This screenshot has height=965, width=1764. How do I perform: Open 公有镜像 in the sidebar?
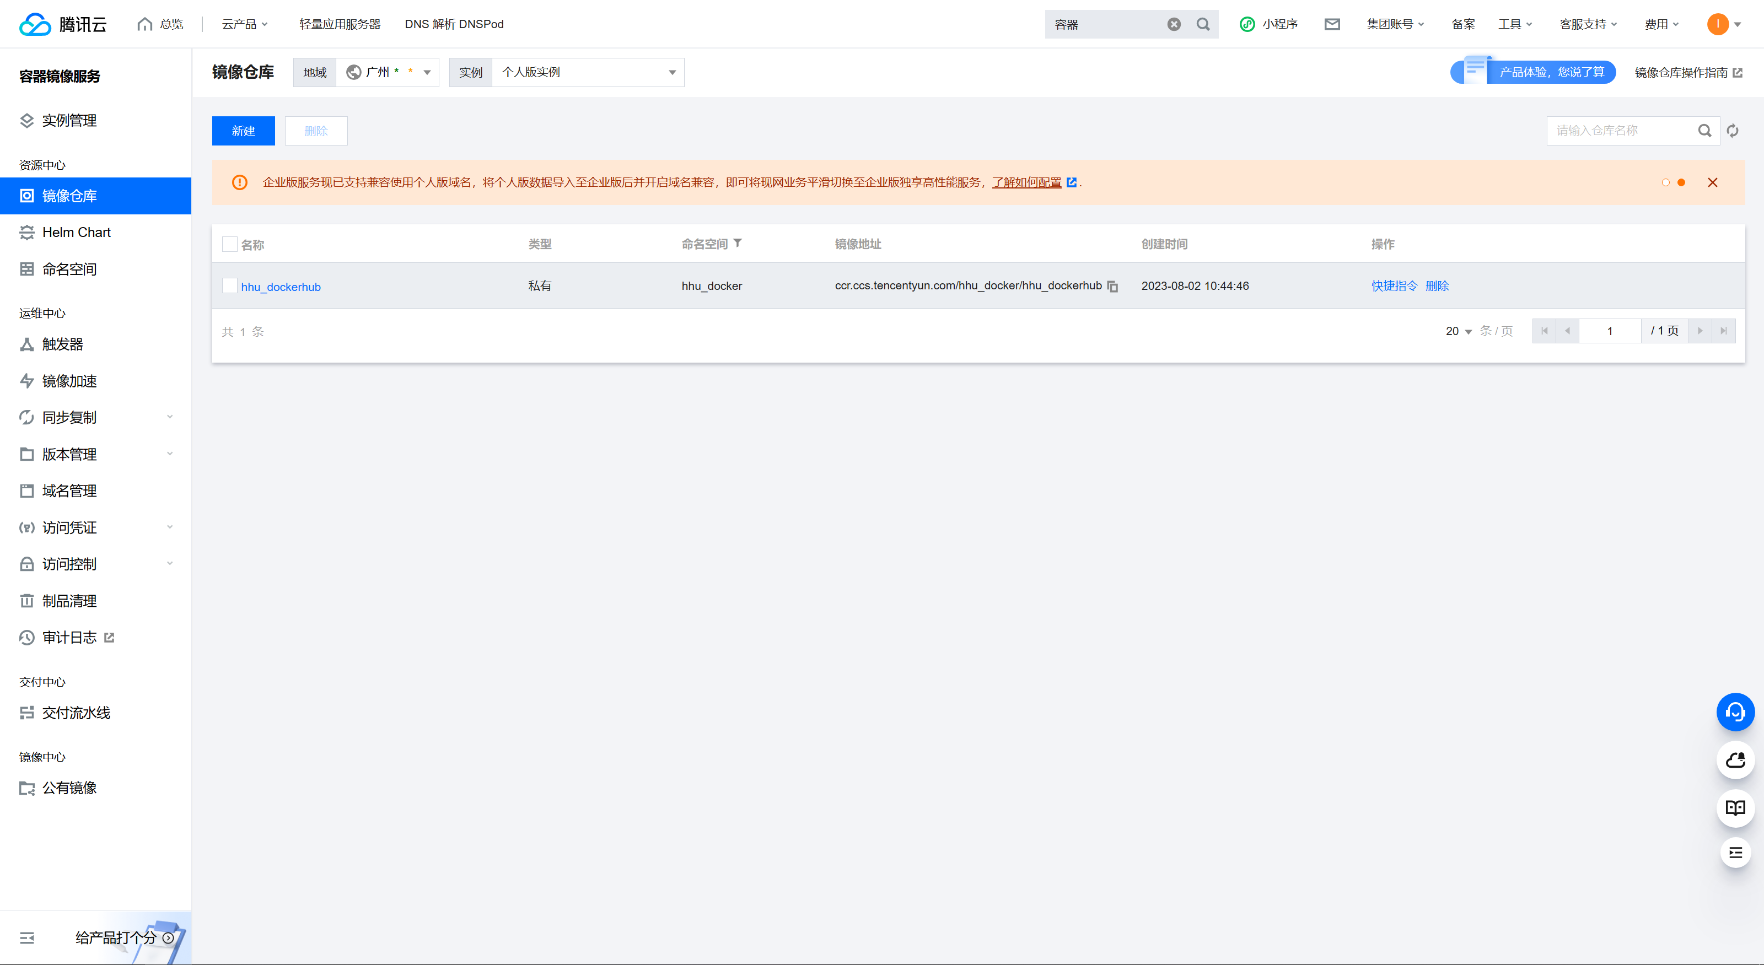95,788
